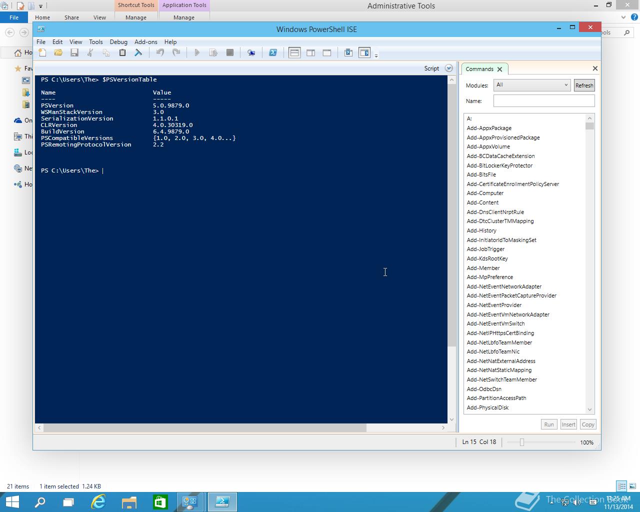
Task: Select Add-Computer in the commands list
Action: [485, 193]
